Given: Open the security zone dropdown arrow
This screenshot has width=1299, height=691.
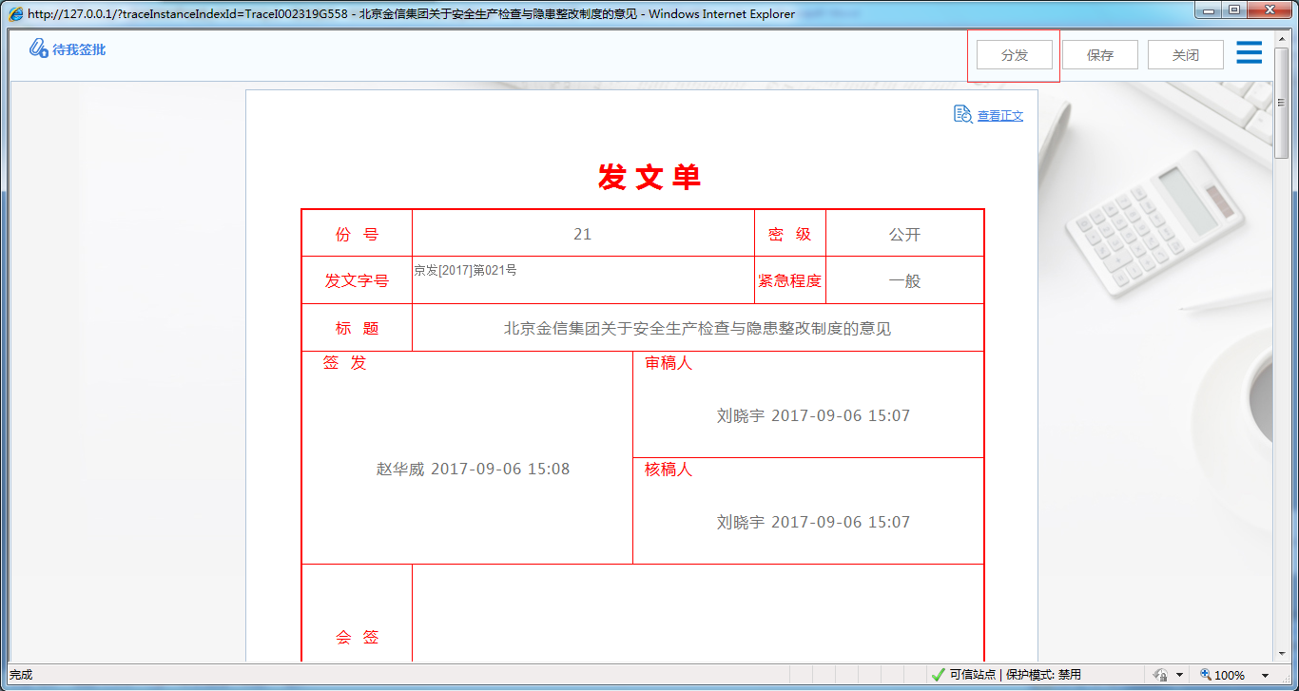Looking at the screenshot, I should click(x=1179, y=674).
